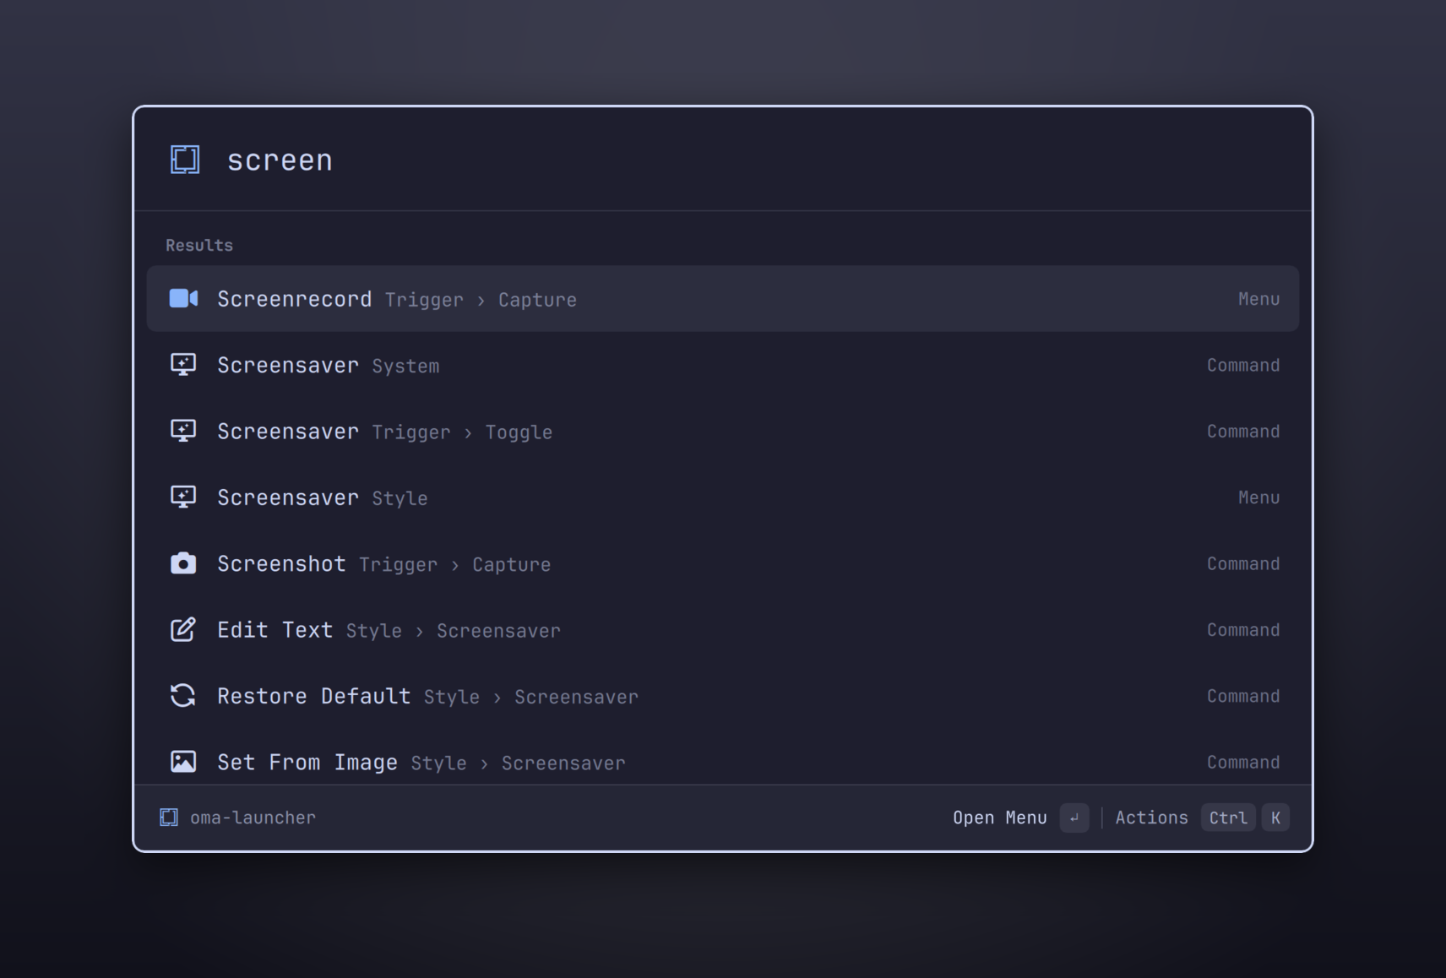Select the Screenrecord result title
The width and height of the screenshot is (1446, 978).
294,299
